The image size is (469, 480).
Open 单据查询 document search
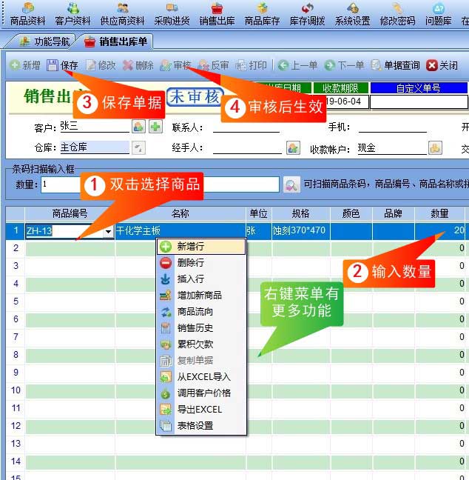(395, 65)
